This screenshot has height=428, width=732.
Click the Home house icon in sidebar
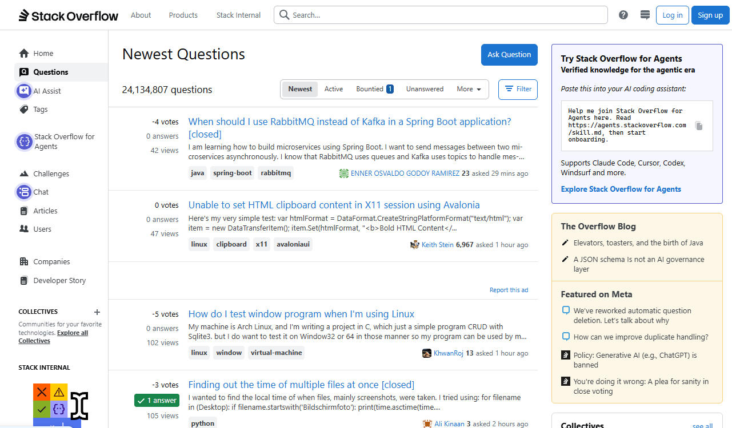[x=24, y=54]
